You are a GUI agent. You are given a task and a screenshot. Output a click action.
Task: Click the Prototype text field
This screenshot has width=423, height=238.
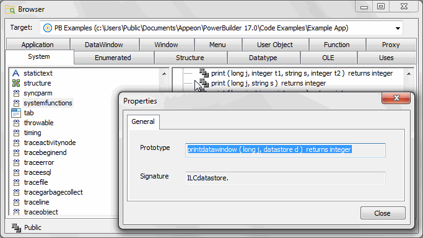[x=286, y=150]
